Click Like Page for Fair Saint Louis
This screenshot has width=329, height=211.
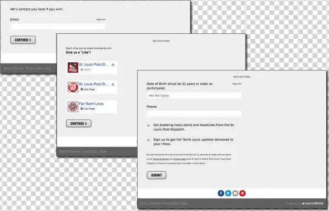(x=88, y=109)
